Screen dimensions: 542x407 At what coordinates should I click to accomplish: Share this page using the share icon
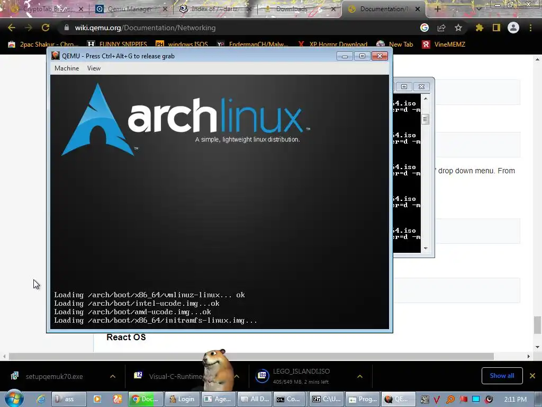click(441, 28)
